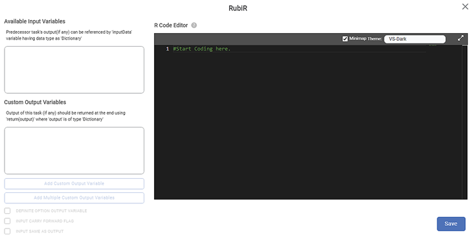Click inside the Available Input Variables box

click(x=74, y=70)
